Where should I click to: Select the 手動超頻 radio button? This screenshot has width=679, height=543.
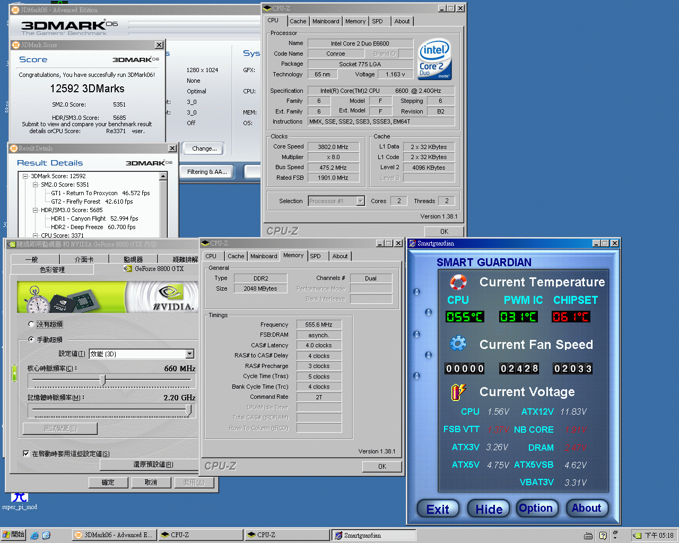coord(31,339)
